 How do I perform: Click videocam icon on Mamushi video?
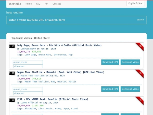(x=28, y=93)
